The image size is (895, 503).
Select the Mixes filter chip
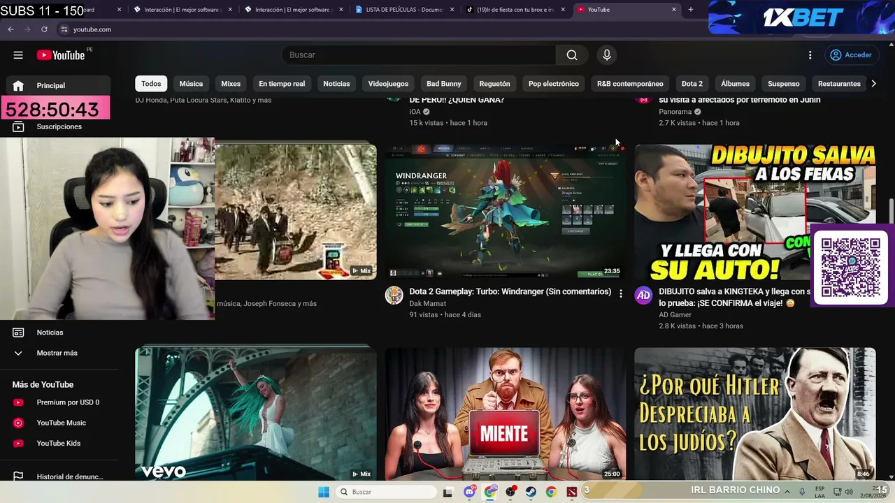click(x=231, y=84)
